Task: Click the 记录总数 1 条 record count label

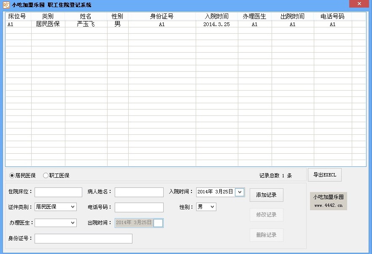Action: 275,176
